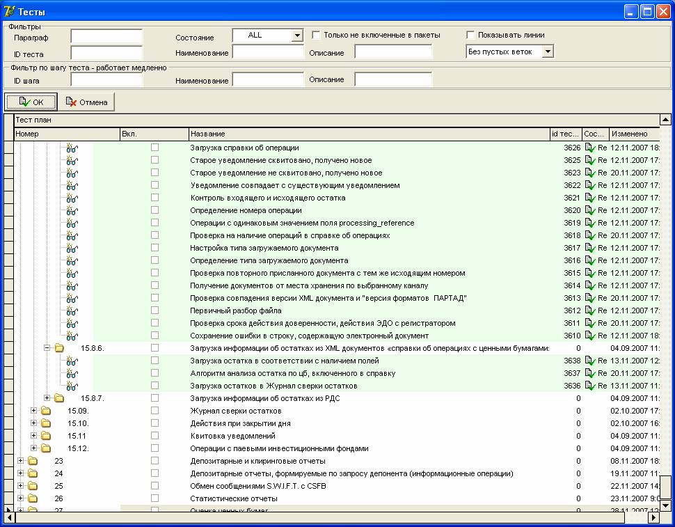Click glasses icon for test 3626
Image resolution: width=675 pixels, height=527 pixels.
click(x=72, y=148)
